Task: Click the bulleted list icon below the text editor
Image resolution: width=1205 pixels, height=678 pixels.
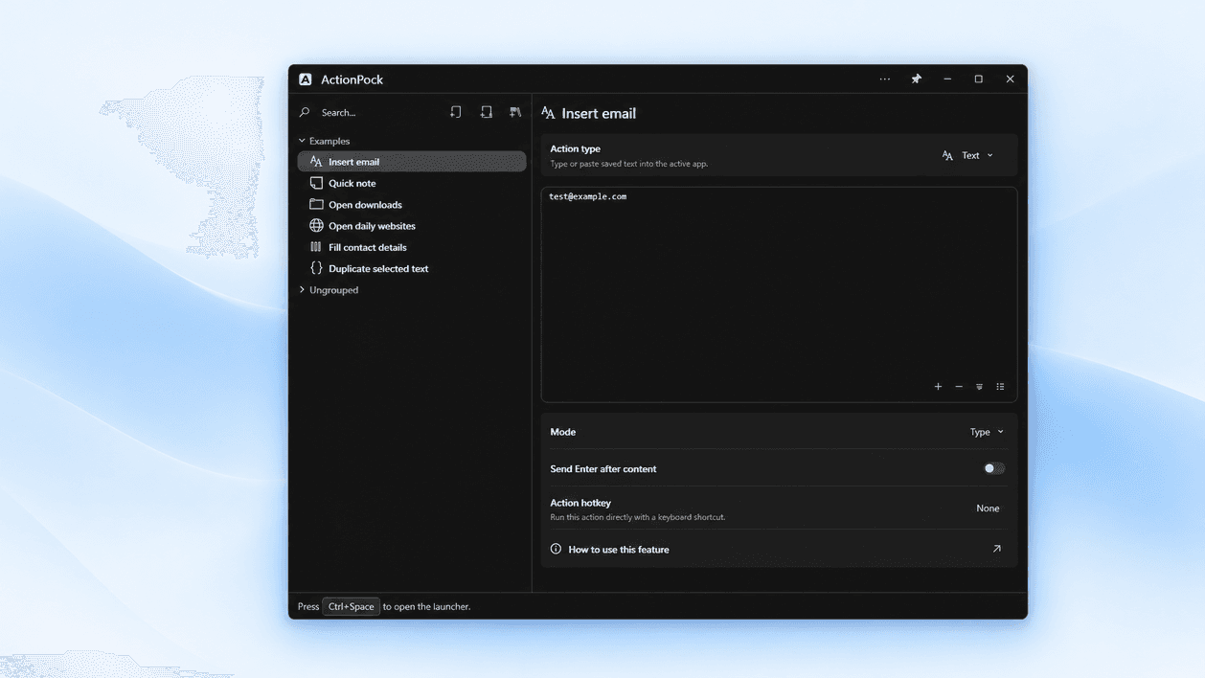Action: click(x=1000, y=387)
